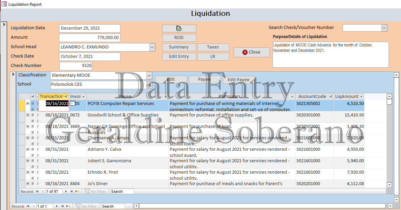The width and height of the screenshot is (401, 210).
Task: Click the LR button
Action: coord(213,57)
